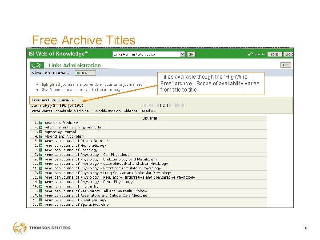Click the Links Administration arrow logo icon
This screenshot has height=240, width=320.
tap(37, 65)
